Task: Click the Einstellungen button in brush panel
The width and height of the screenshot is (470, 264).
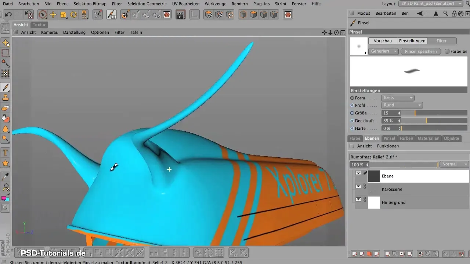Action: click(412, 41)
